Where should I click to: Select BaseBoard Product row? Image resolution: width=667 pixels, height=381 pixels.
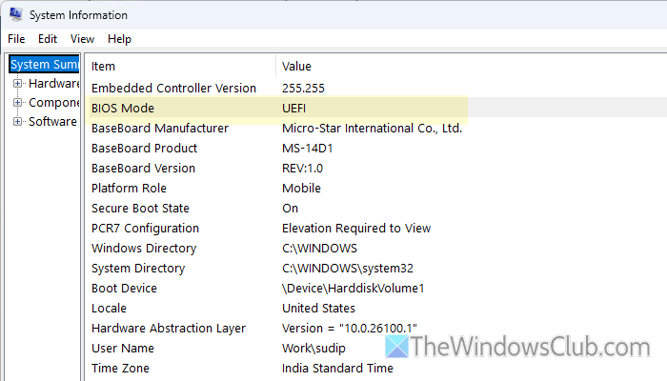(x=376, y=148)
